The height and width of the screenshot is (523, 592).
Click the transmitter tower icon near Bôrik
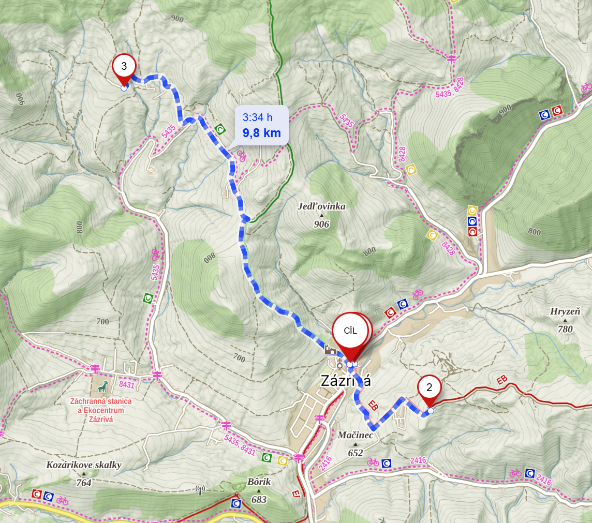200,490
